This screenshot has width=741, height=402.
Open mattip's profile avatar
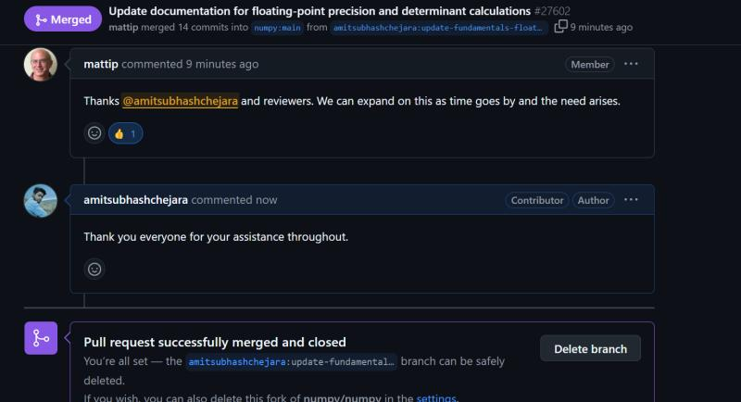[x=41, y=65]
